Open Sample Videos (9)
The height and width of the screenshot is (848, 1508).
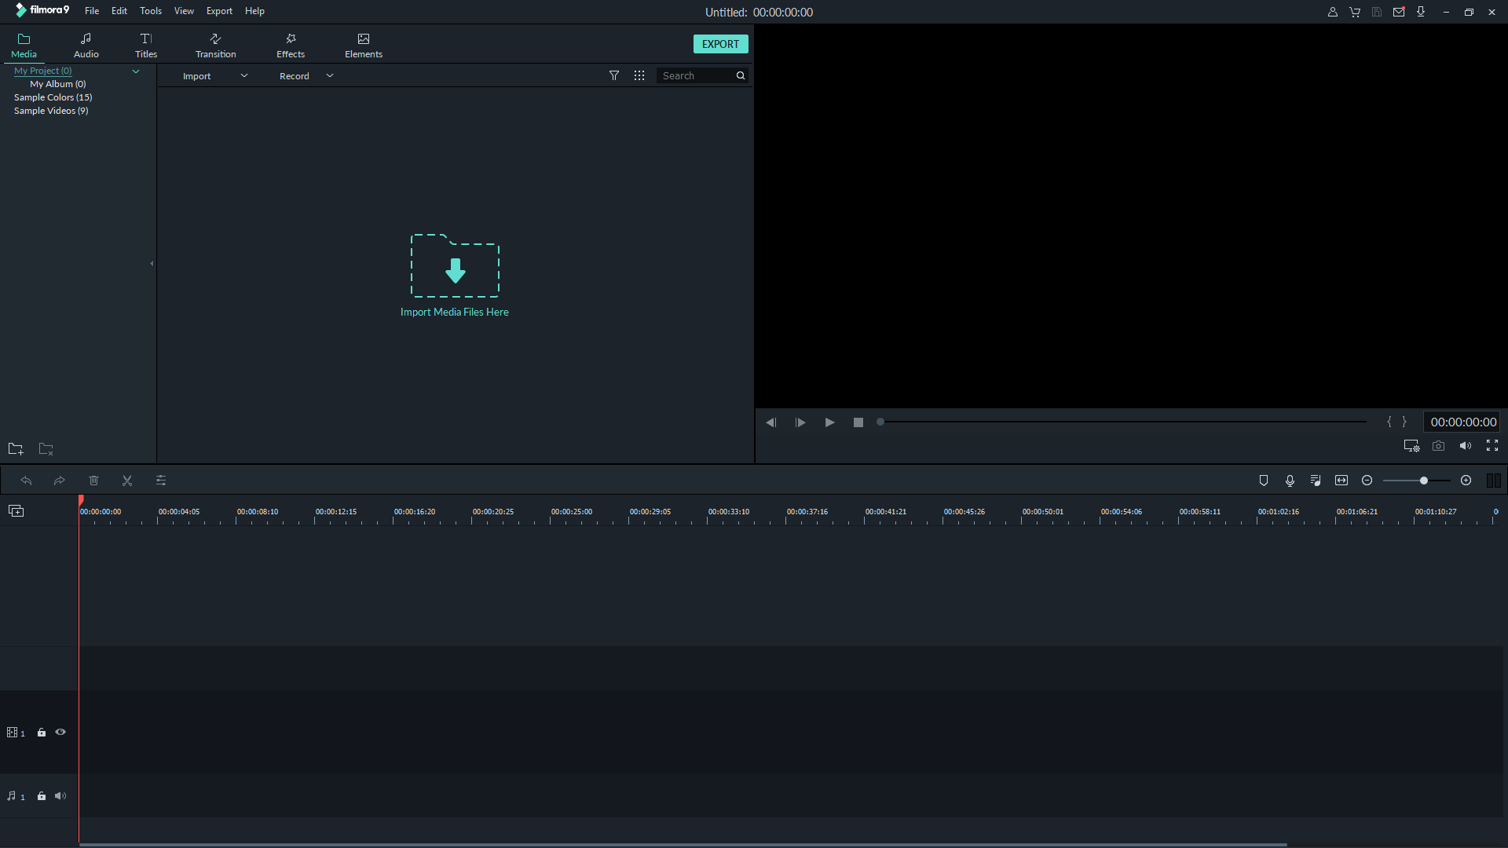(x=51, y=111)
